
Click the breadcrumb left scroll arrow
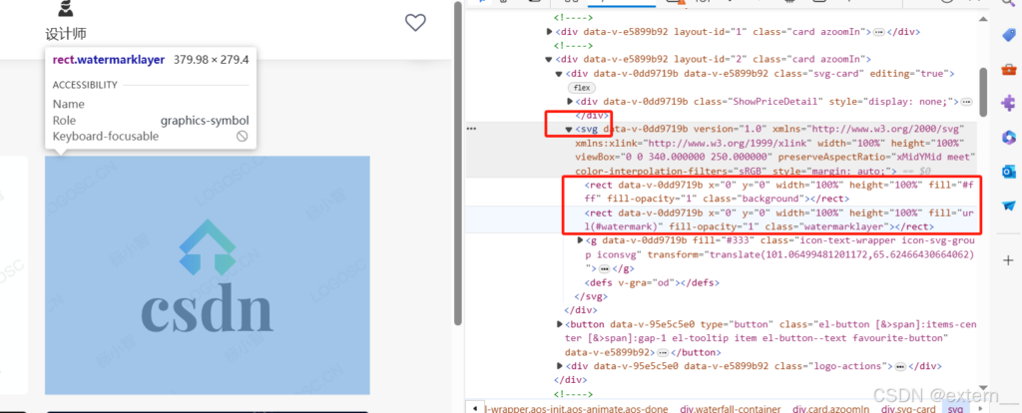point(473,408)
